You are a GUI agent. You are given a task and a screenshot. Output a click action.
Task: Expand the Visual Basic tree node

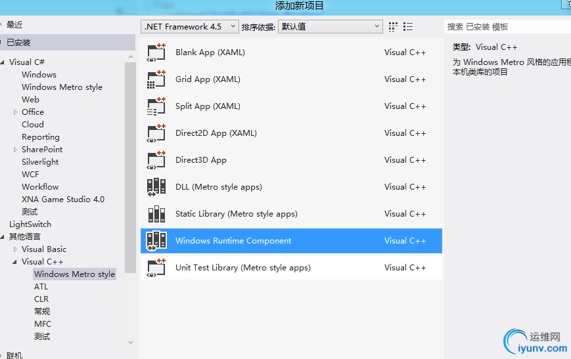coord(15,249)
